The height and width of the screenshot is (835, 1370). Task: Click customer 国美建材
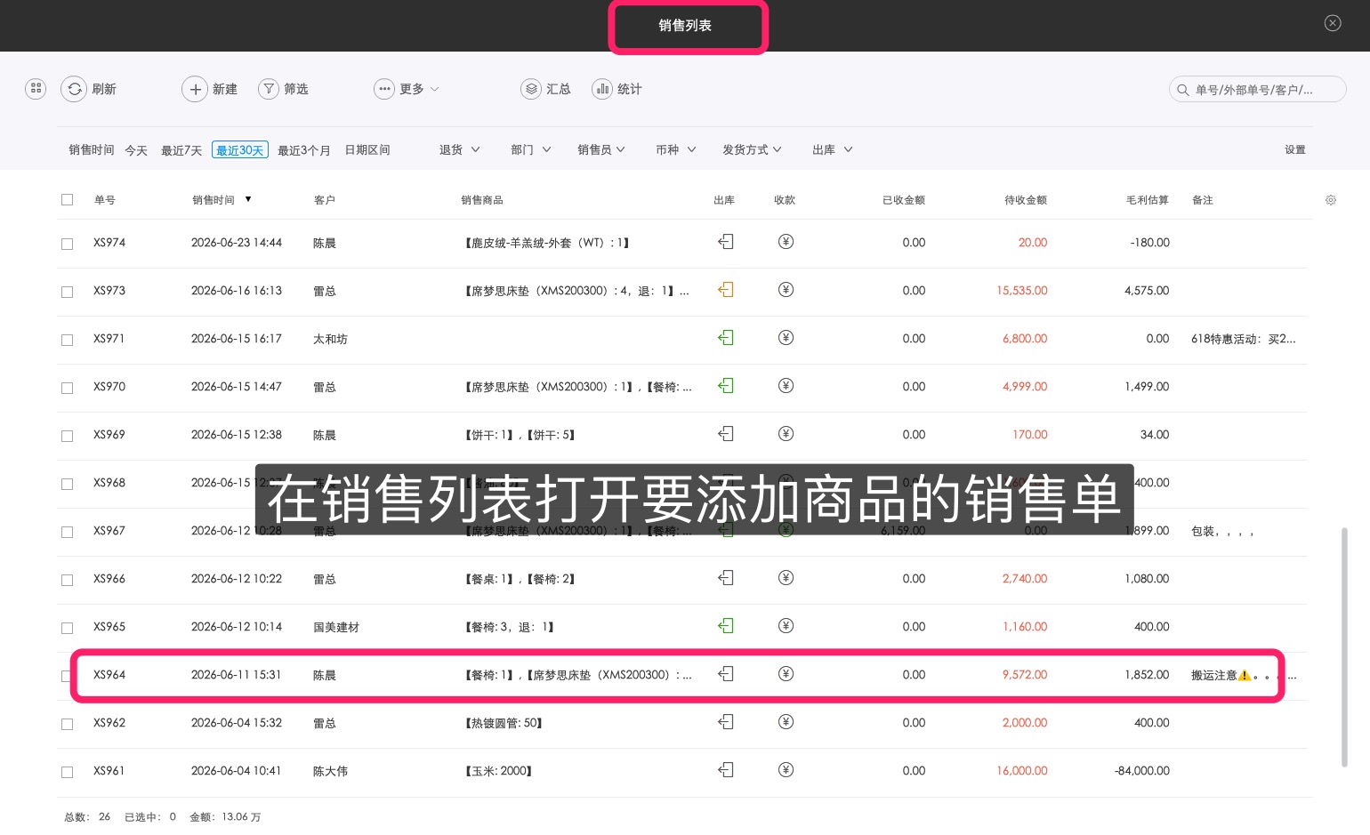336,627
